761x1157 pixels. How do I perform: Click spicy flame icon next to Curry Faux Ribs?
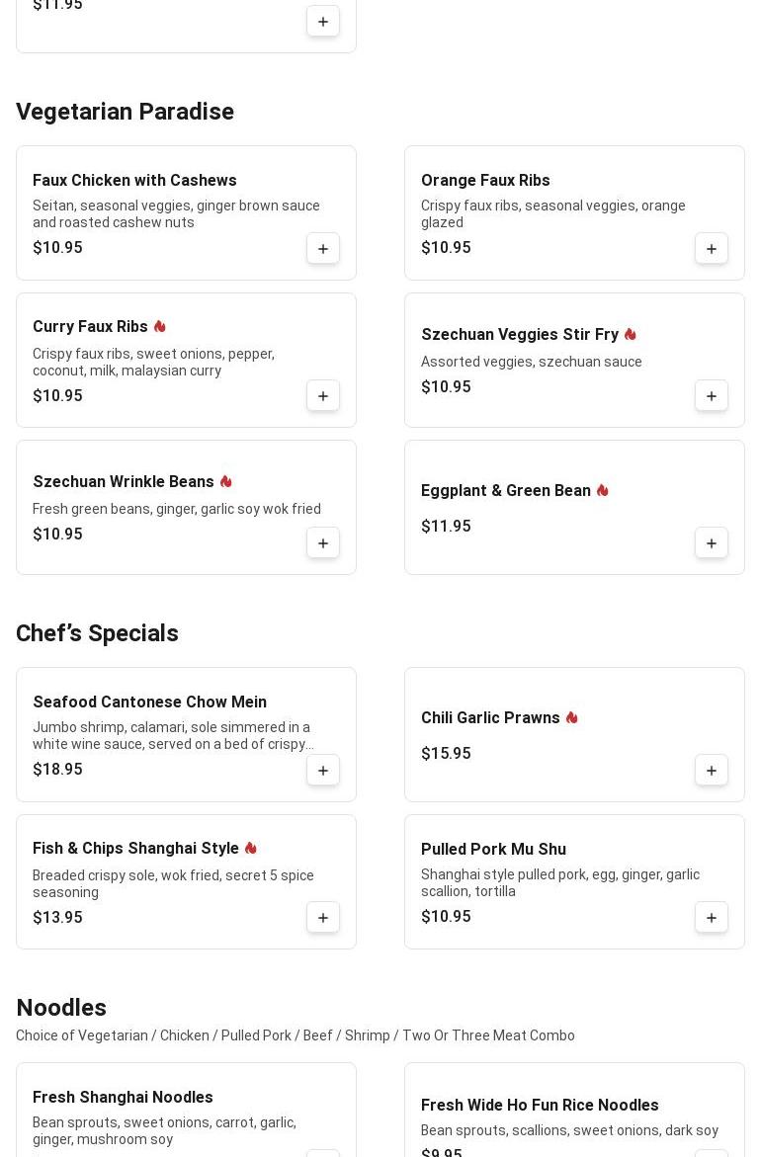159,326
